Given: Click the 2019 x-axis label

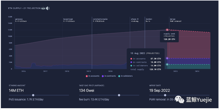Looking at the screenshot, I should (89, 71).
